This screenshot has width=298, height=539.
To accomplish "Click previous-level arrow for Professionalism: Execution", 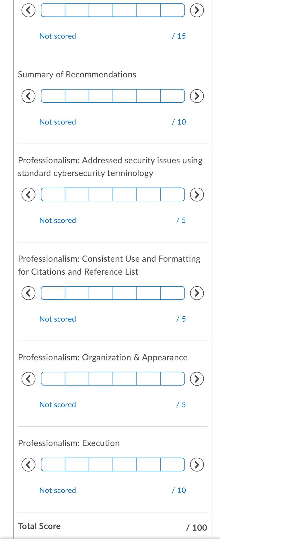I will [29, 465].
